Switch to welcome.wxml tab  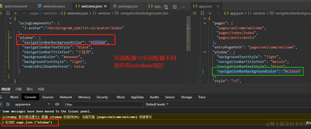click(x=16, y=6)
